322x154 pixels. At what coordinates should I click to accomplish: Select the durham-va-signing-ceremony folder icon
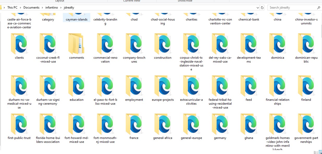pos(48,86)
